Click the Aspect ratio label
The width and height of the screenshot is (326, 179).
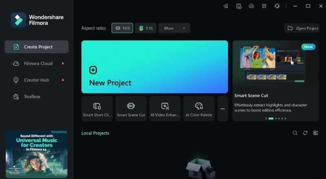click(x=94, y=28)
